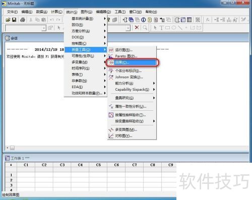Select 非参数(N) nonparametrics entry
The height and width of the screenshot is (200, 252).
pos(85,81)
